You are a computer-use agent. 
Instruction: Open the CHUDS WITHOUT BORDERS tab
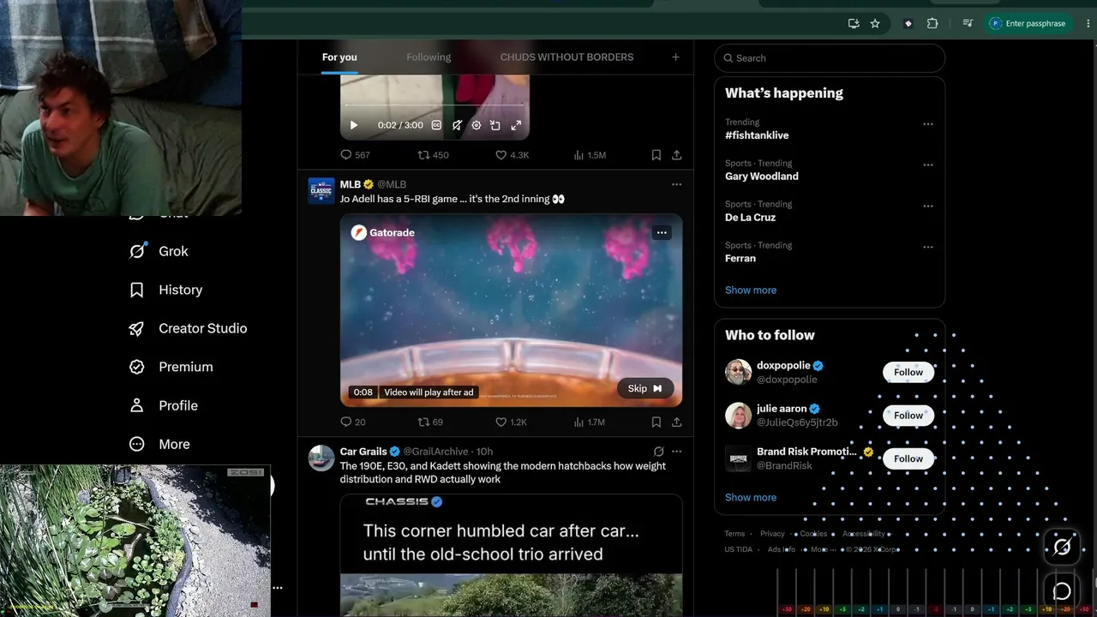pyautogui.click(x=566, y=57)
